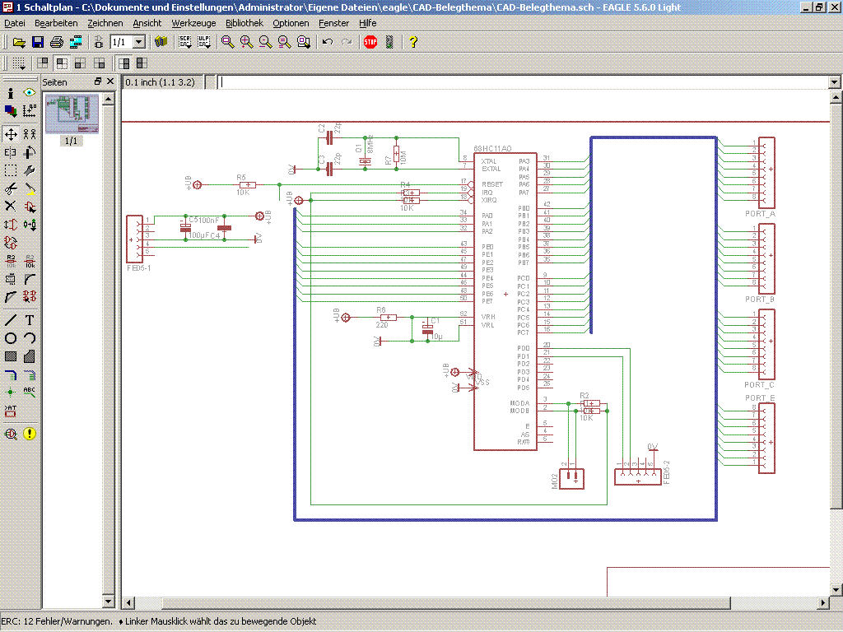Select the Add part tool

pyautogui.click(x=30, y=207)
